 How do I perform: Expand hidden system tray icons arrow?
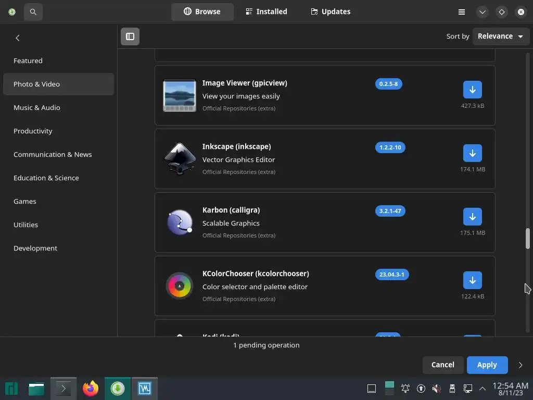pyautogui.click(x=483, y=389)
